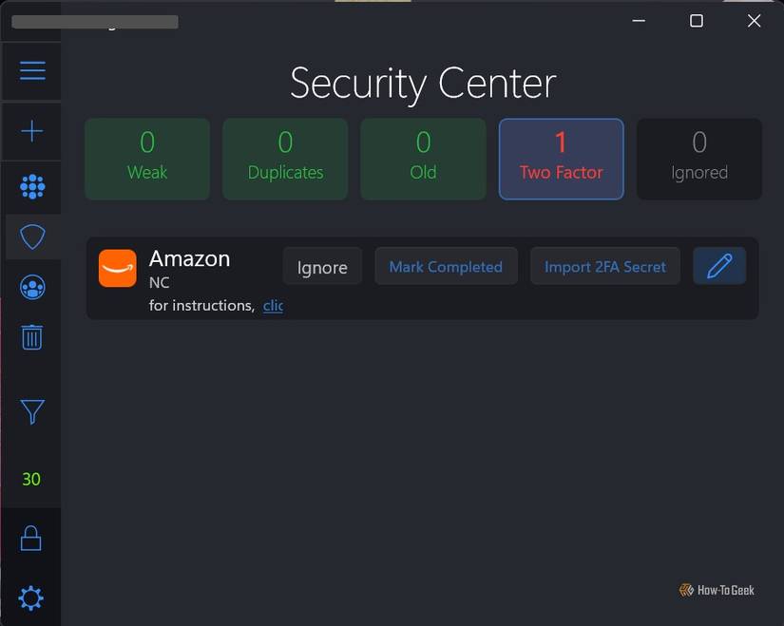Ignore the Amazon two factor warning
Screen dimensions: 784x626
click(322, 267)
